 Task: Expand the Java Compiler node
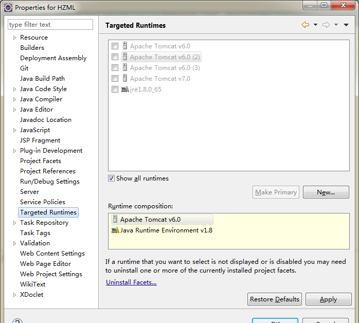(14, 99)
